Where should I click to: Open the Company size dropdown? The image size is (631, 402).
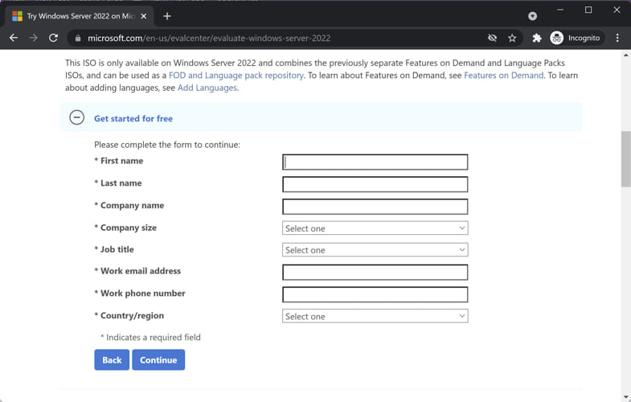pyautogui.click(x=375, y=228)
